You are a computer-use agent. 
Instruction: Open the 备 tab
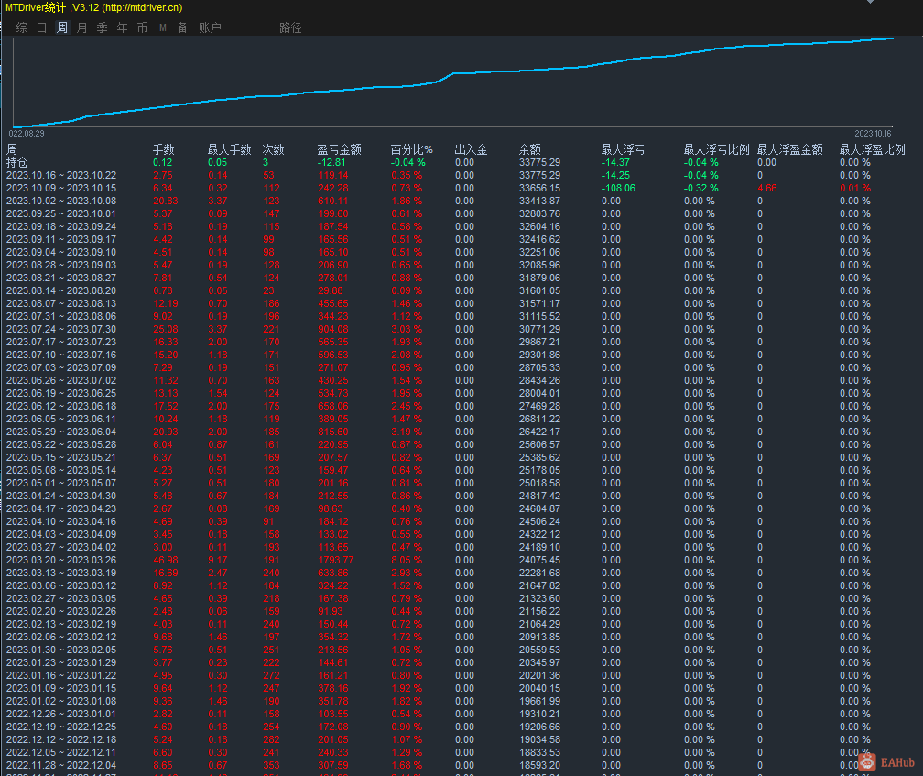(x=182, y=27)
